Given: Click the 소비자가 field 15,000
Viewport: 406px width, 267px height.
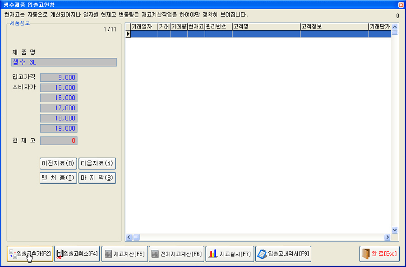Looking at the screenshot, I should pos(59,88).
